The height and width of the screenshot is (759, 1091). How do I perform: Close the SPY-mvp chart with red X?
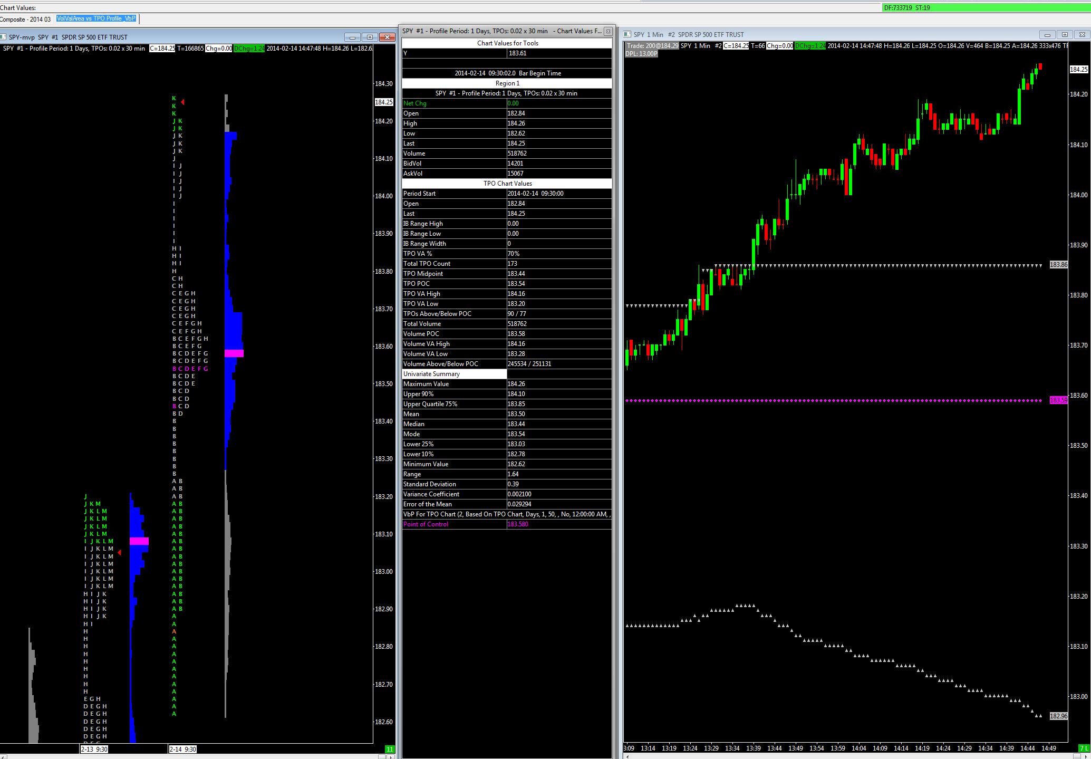point(387,37)
